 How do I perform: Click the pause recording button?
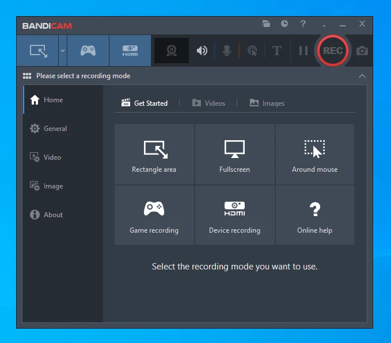click(303, 51)
